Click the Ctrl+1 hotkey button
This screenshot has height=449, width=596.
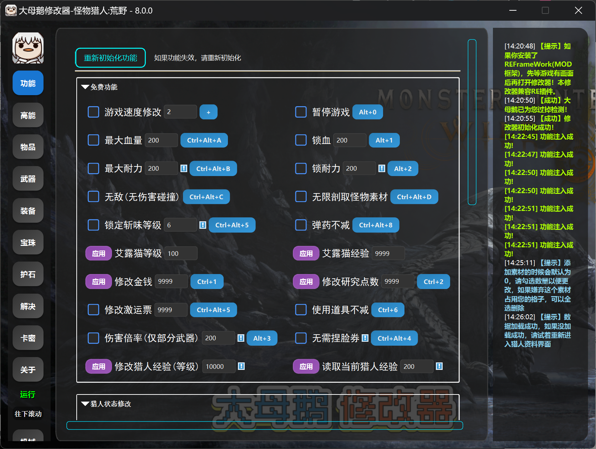click(x=207, y=282)
